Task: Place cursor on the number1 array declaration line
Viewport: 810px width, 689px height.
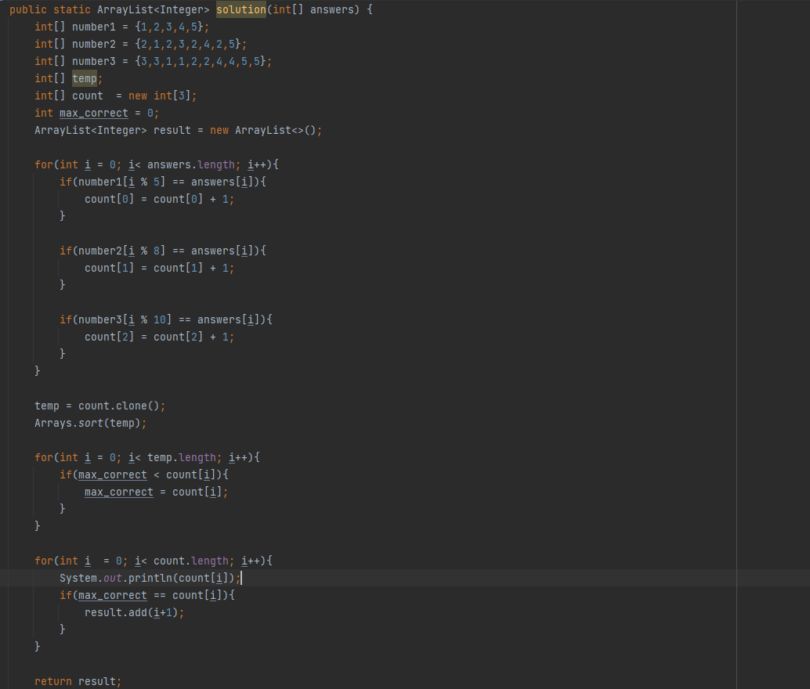Action: coord(122,27)
